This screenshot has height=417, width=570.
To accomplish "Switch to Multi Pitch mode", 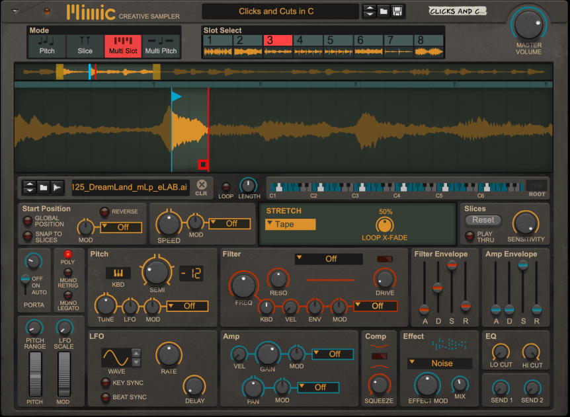I will (x=161, y=46).
